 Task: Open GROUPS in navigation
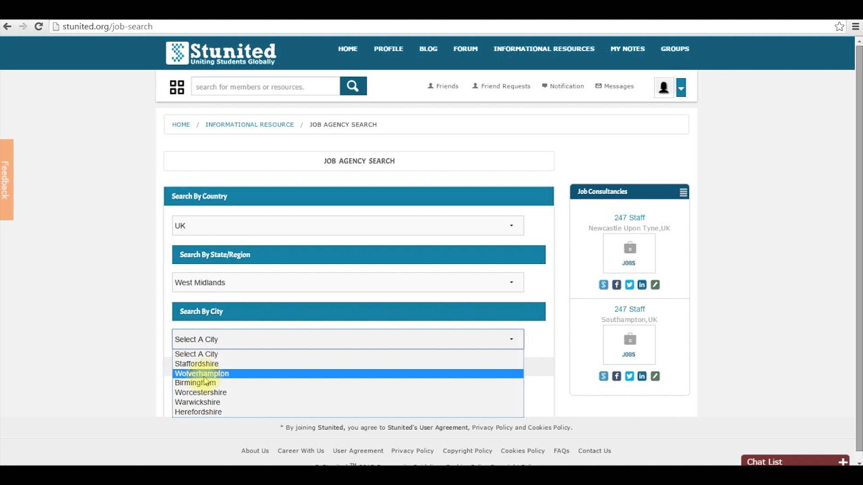(675, 48)
